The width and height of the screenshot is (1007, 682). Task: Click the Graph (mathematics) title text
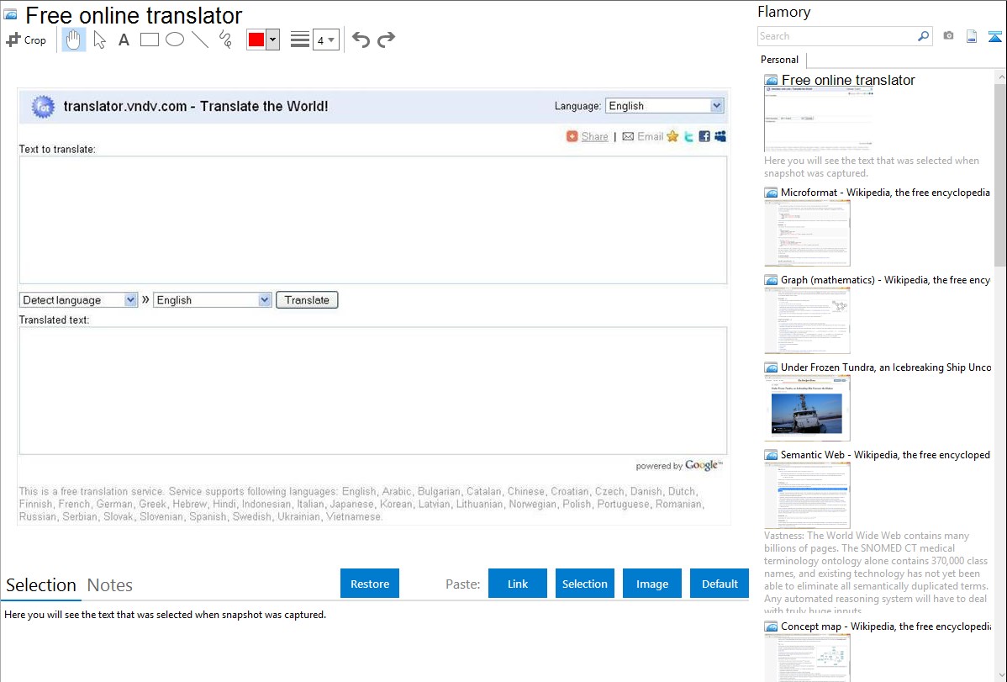[x=885, y=280]
